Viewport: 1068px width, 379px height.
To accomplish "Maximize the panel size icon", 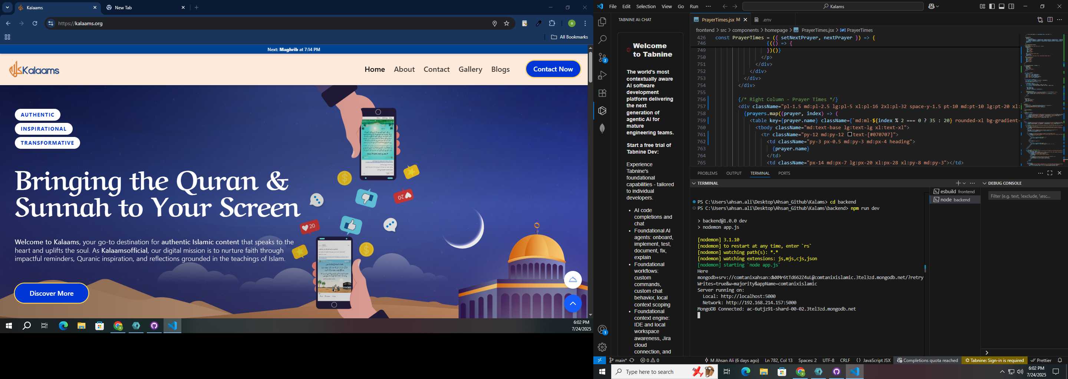I will coord(1049,173).
